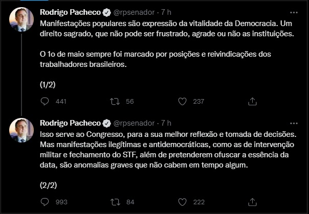
Task: Like the first tweet with 237 likes
Action: pyautogui.click(x=182, y=102)
